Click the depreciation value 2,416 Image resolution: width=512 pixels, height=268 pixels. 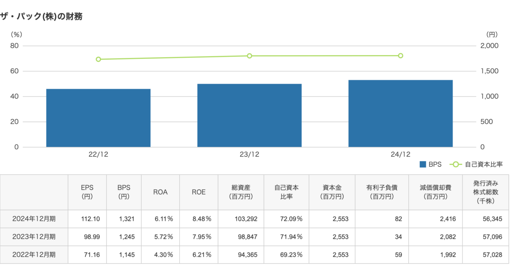click(447, 219)
